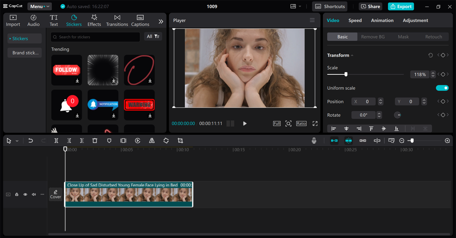Image resolution: width=456 pixels, height=238 pixels.
Task: Play the video preview
Action: [245, 123]
